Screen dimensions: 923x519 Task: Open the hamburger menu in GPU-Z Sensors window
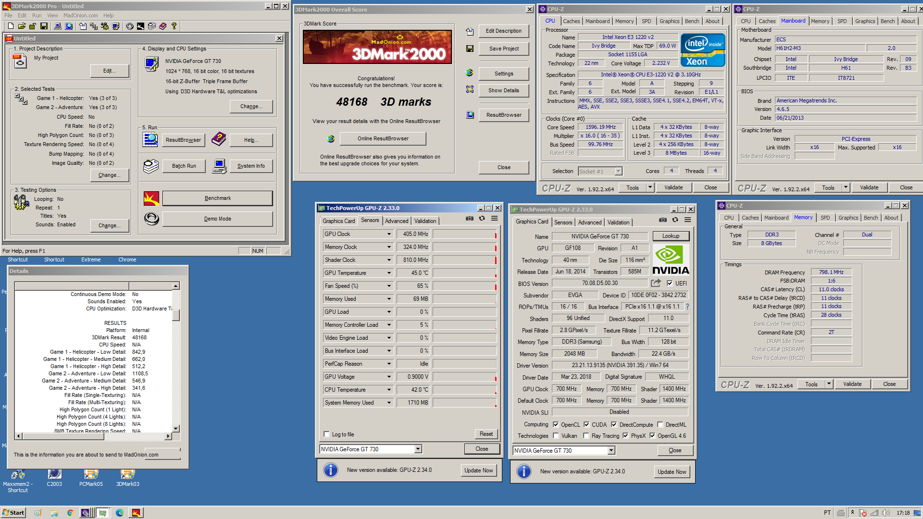pos(494,219)
